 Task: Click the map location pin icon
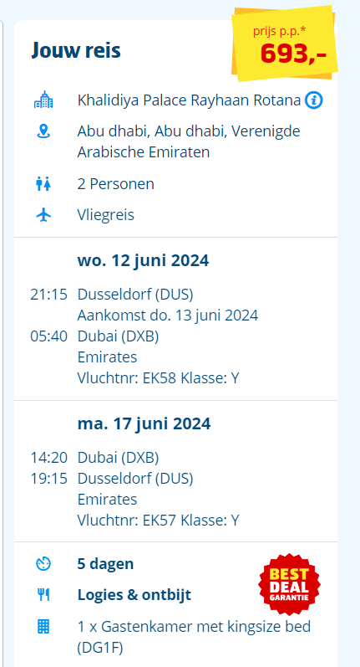(x=43, y=131)
